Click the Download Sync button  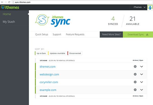tap(138, 34)
